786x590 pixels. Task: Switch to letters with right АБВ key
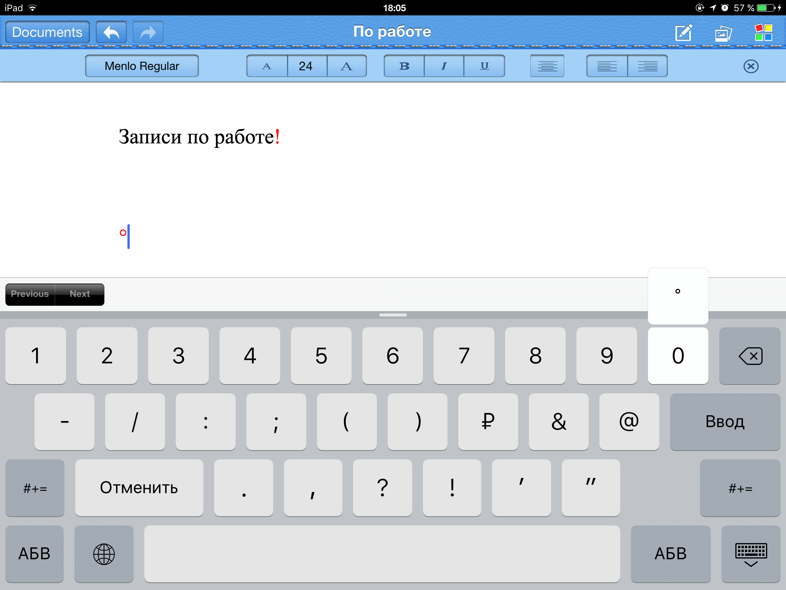click(x=670, y=554)
